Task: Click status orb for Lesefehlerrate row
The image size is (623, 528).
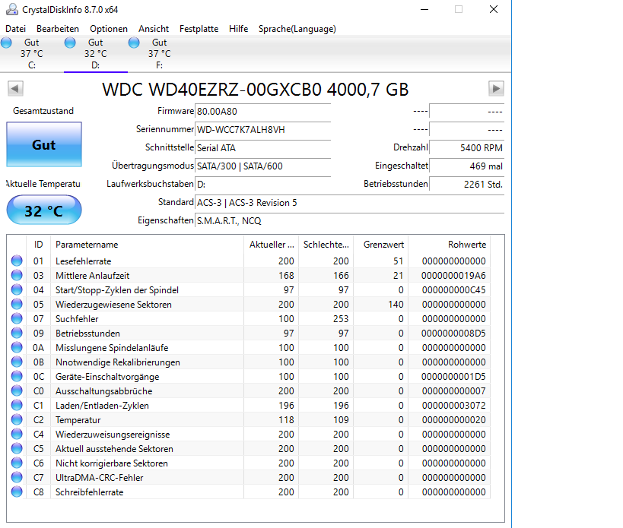Action: click(x=17, y=261)
